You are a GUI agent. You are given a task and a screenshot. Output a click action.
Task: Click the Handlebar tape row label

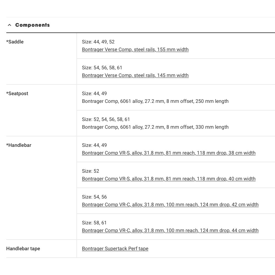tap(23, 249)
